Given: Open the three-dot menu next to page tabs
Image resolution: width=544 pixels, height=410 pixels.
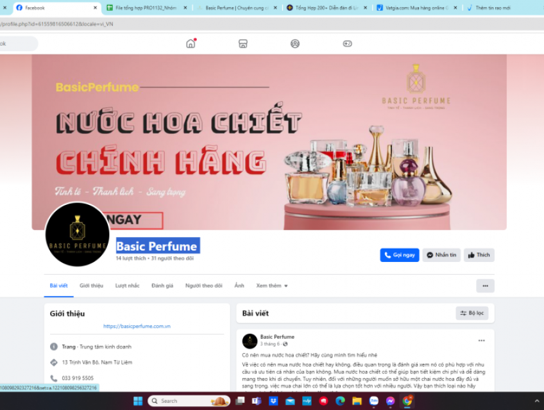Looking at the screenshot, I should [485, 285].
